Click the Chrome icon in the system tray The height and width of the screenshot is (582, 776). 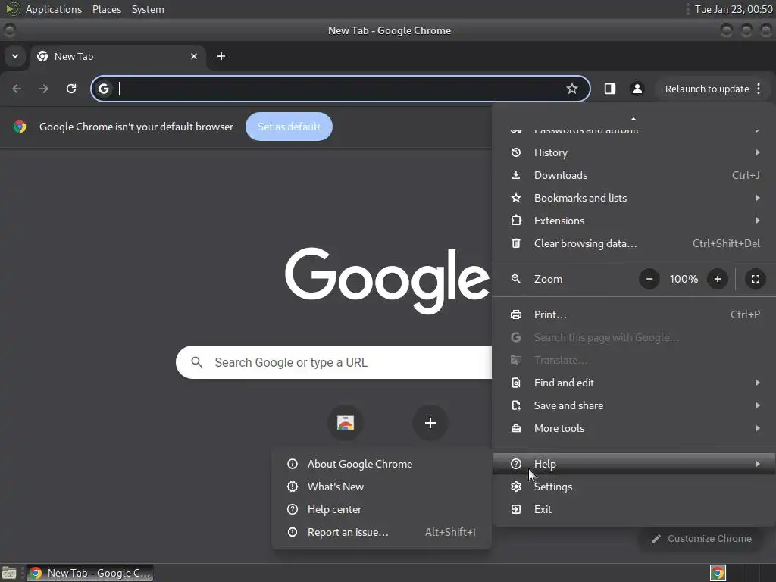click(x=718, y=573)
